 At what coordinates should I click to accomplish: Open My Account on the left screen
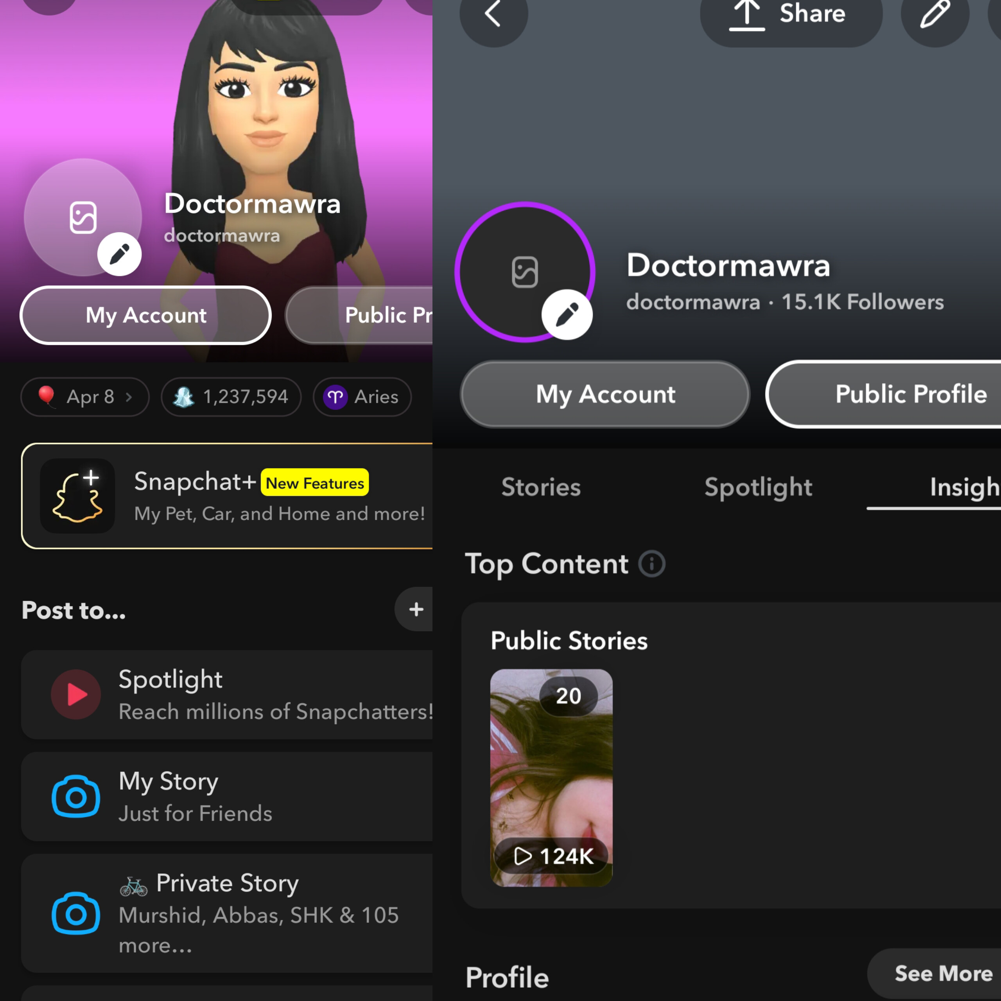(x=145, y=315)
